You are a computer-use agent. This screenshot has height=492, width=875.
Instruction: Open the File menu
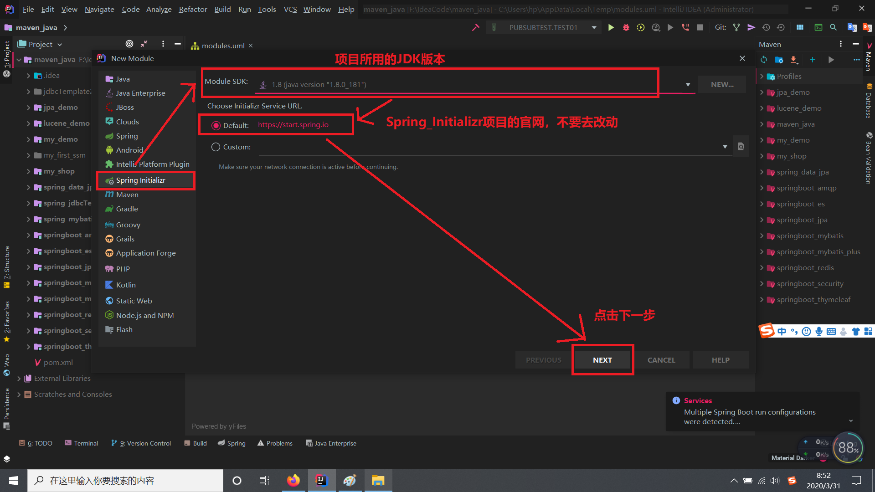[28, 9]
